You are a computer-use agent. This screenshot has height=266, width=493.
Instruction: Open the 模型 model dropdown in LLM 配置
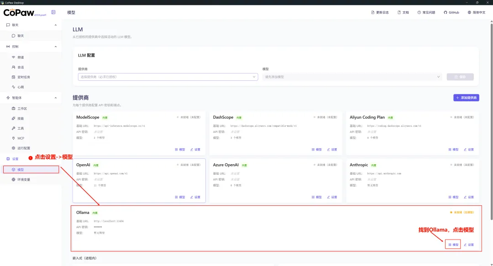tap(352, 77)
